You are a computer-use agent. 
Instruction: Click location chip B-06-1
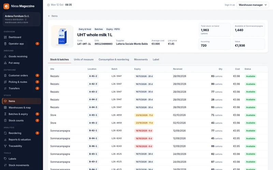tap(93, 146)
